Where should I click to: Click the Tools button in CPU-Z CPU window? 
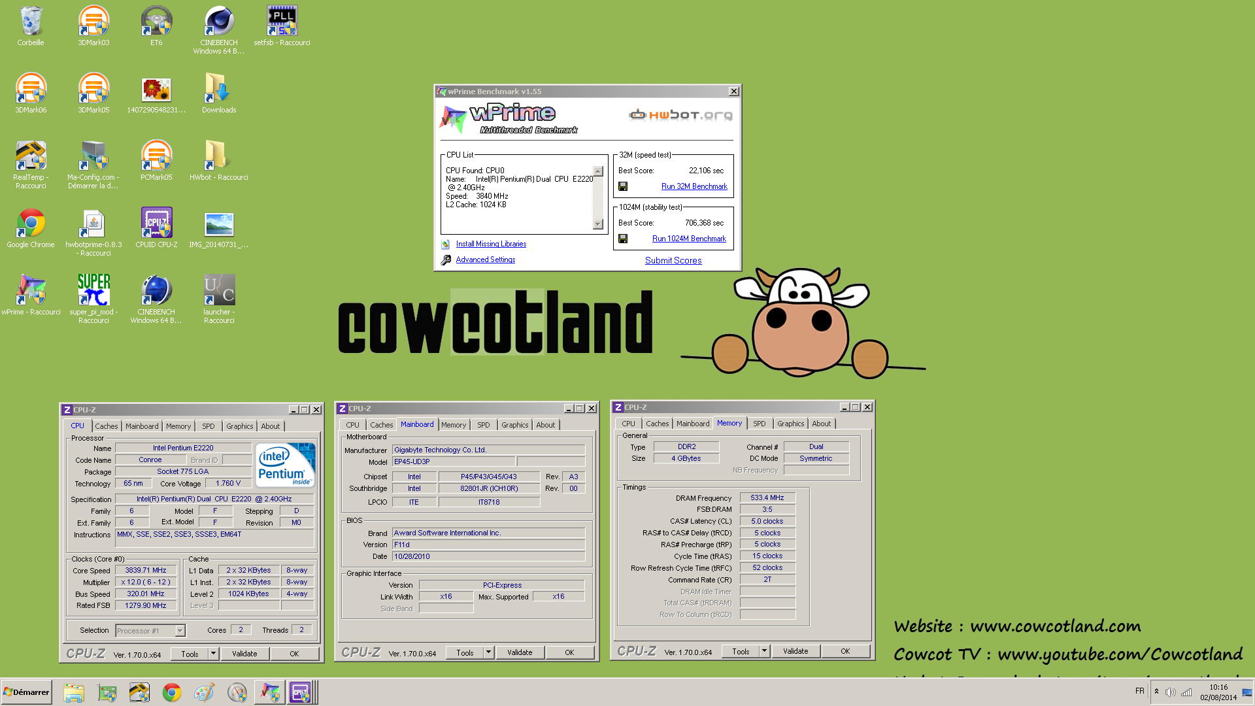pyautogui.click(x=190, y=654)
